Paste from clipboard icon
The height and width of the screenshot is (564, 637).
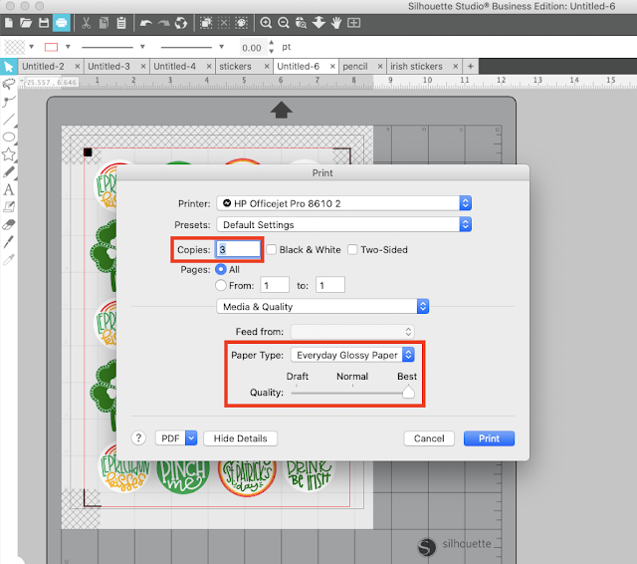click(x=121, y=23)
